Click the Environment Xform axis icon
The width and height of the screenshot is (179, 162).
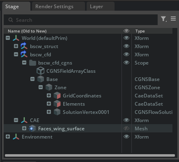[16, 137]
